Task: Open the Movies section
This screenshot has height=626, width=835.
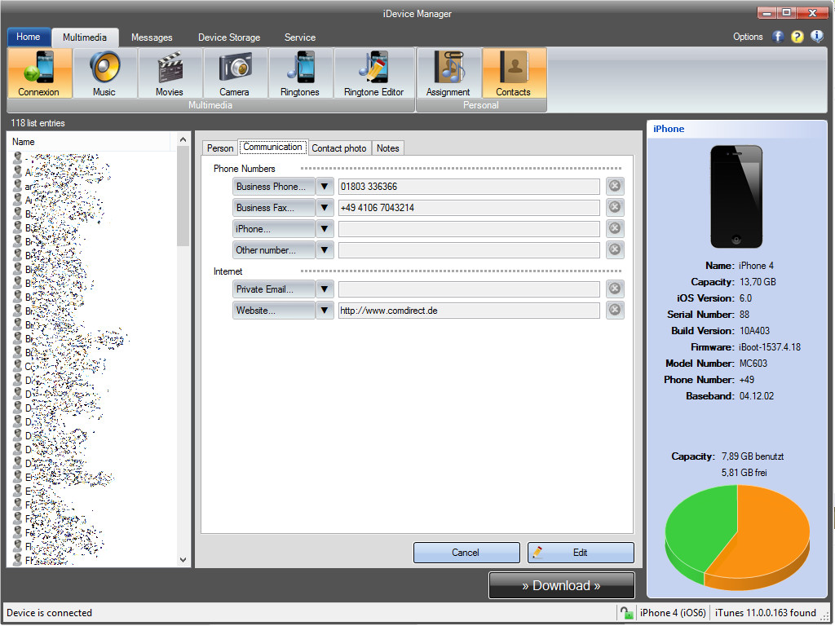Action: [x=170, y=73]
